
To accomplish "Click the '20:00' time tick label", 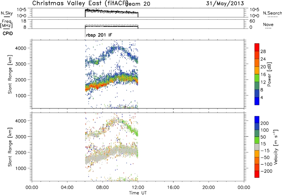I will (x=209, y=188).
